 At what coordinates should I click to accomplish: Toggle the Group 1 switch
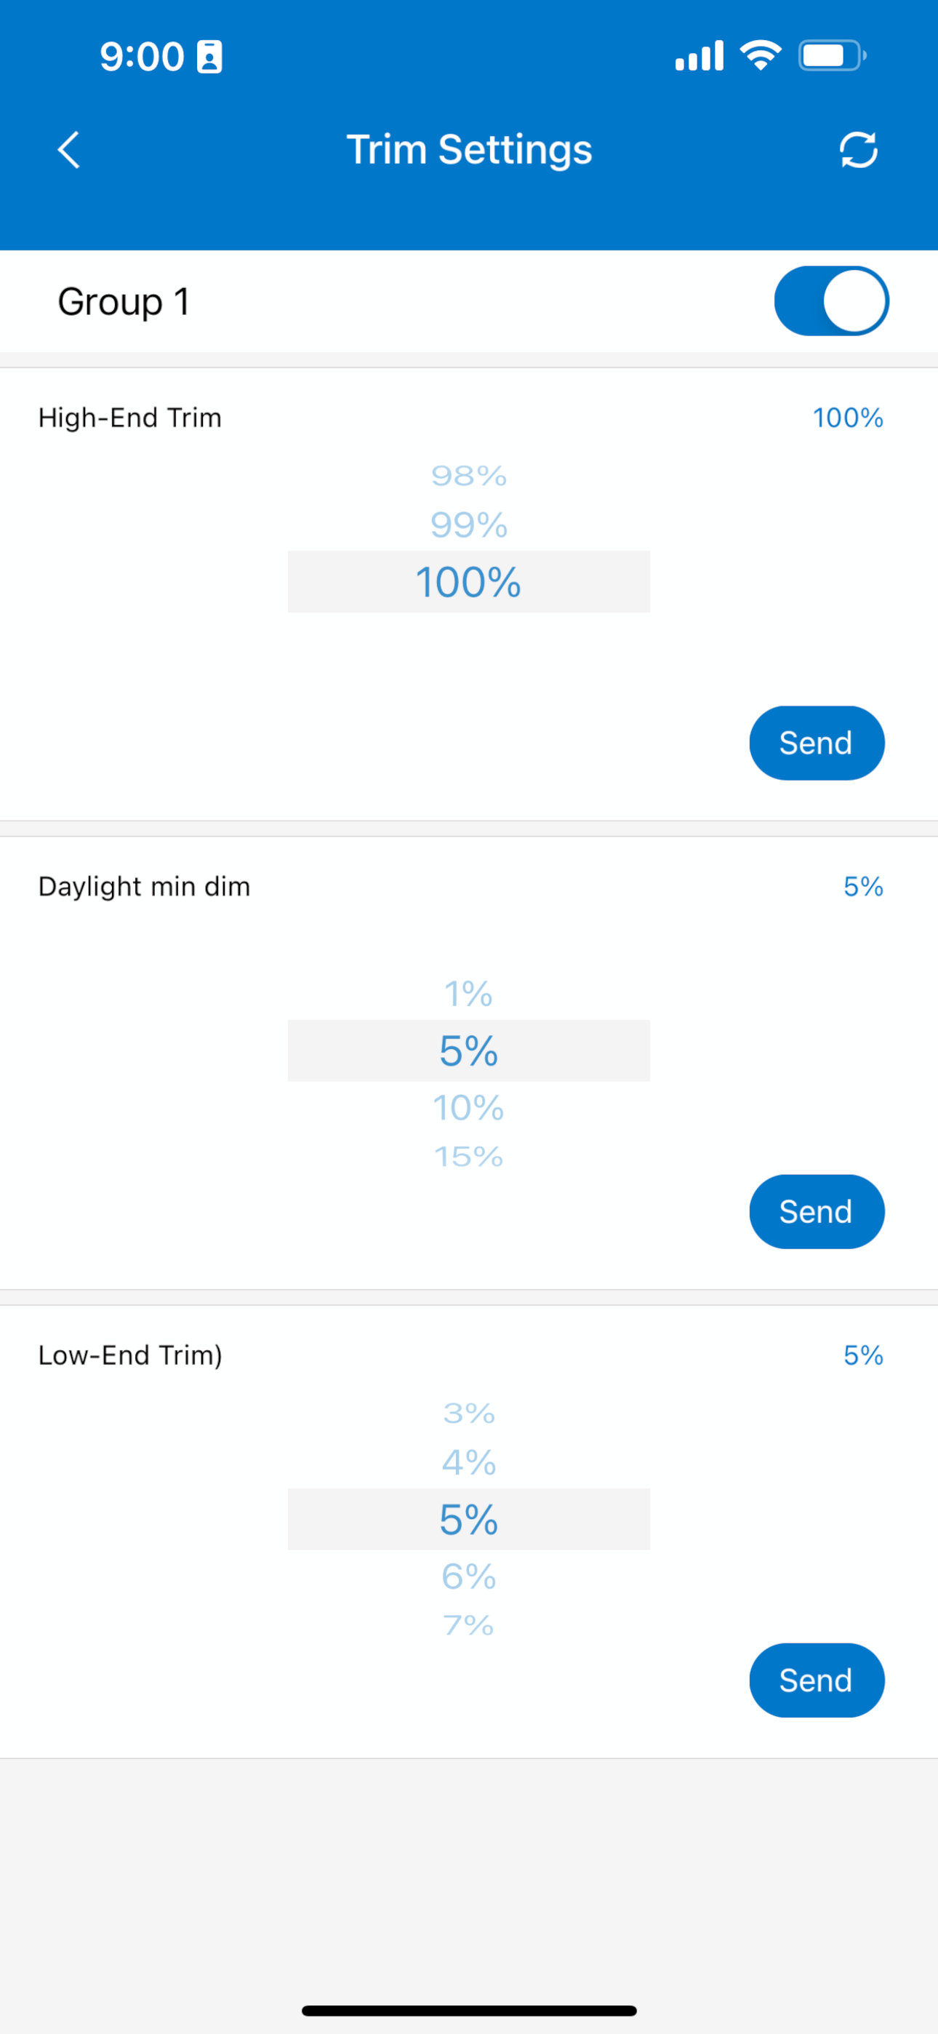pos(831,301)
